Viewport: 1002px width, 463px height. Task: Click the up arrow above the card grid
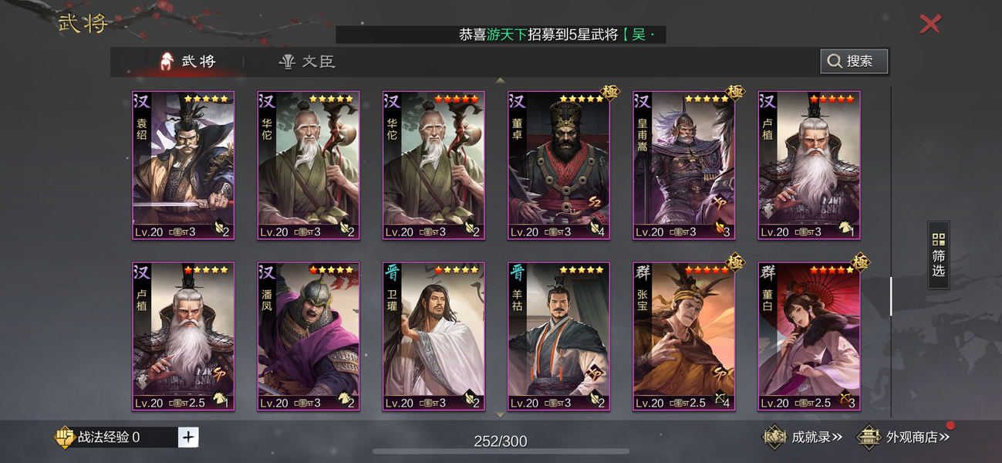[x=500, y=80]
